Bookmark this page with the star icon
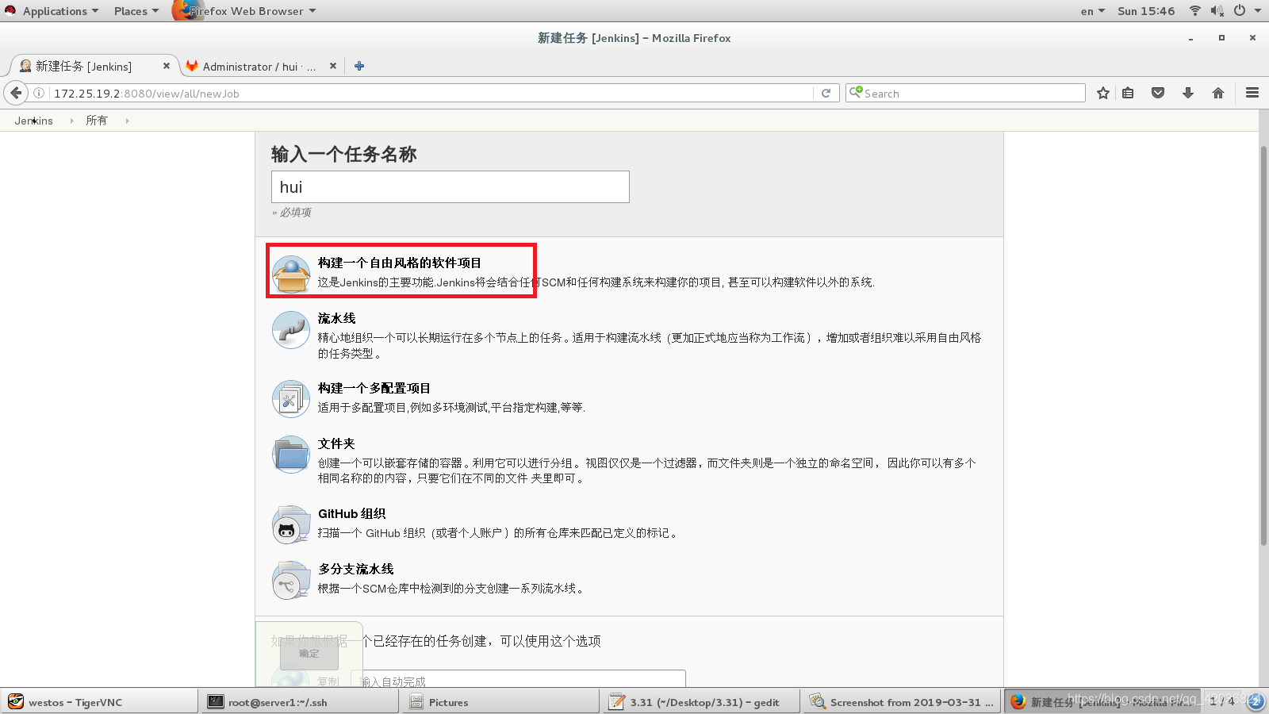1269x714 pixels. tap(1103, 93)
